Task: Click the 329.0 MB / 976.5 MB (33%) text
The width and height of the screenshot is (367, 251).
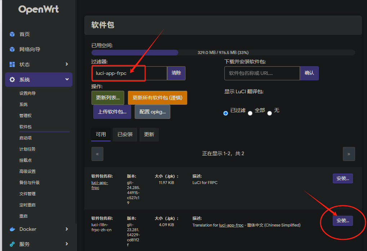Action: tap(223, 53)
